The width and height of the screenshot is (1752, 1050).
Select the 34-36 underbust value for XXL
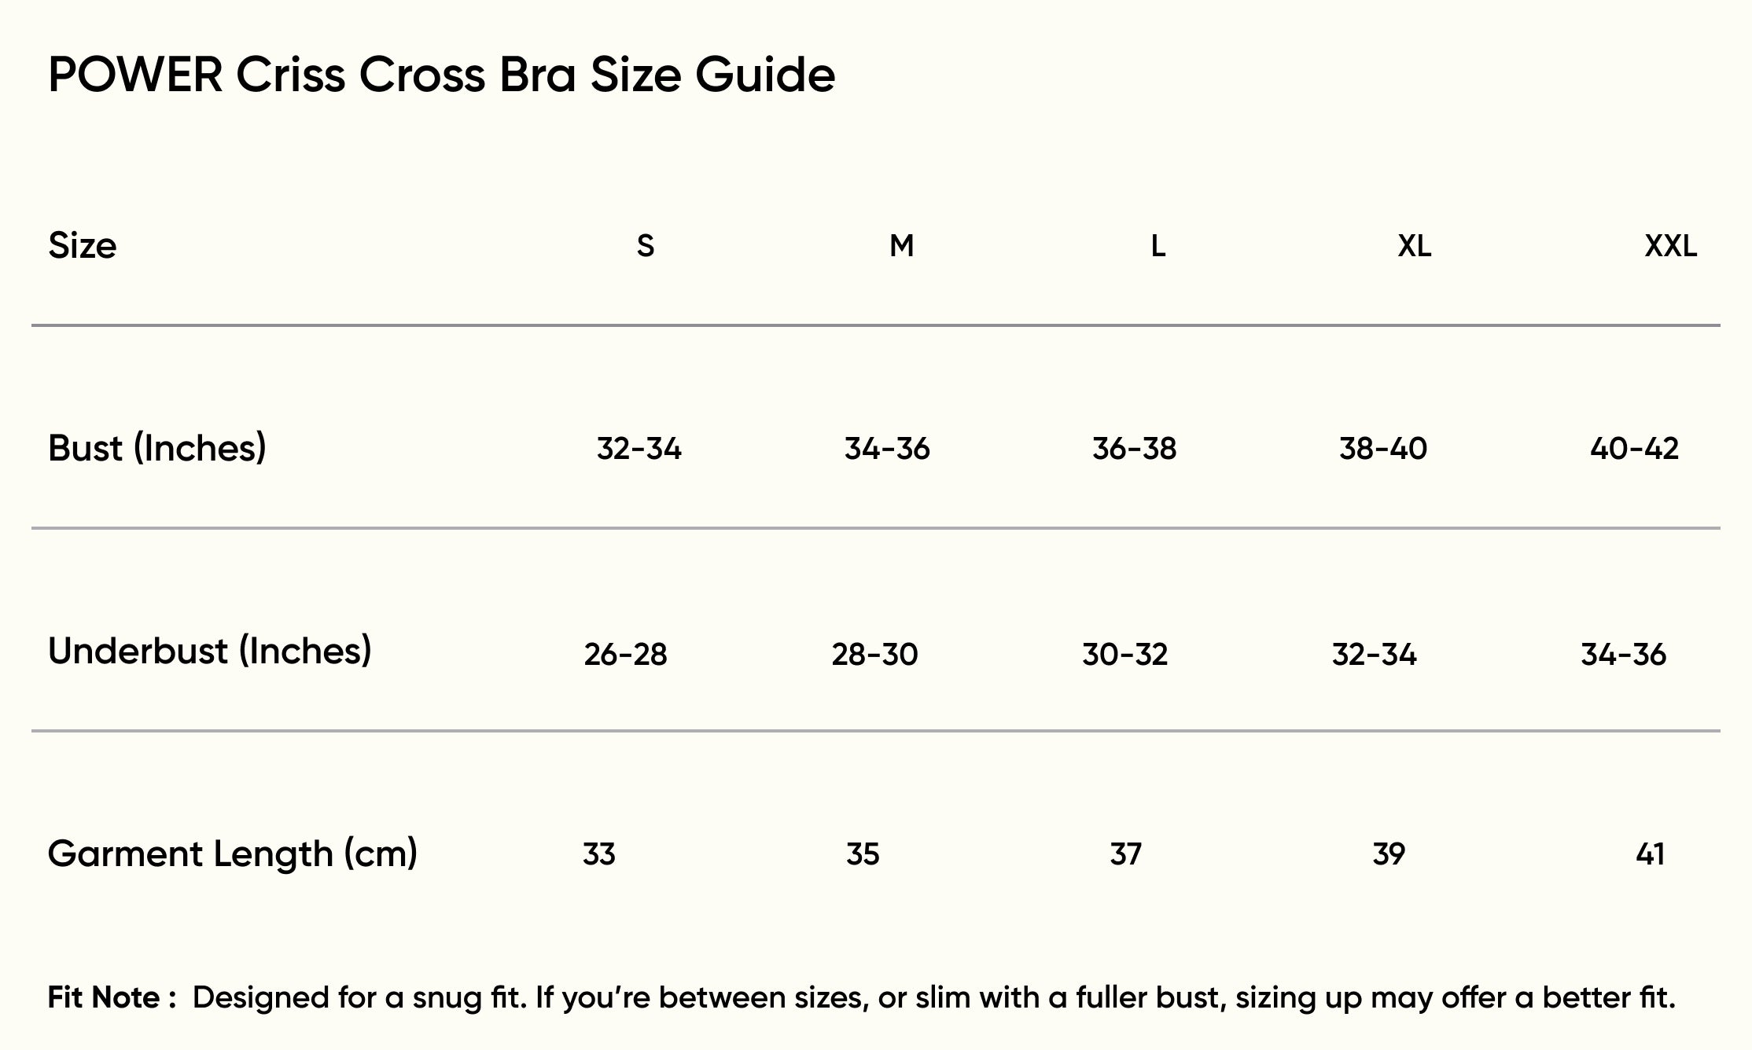(1623, 654)
